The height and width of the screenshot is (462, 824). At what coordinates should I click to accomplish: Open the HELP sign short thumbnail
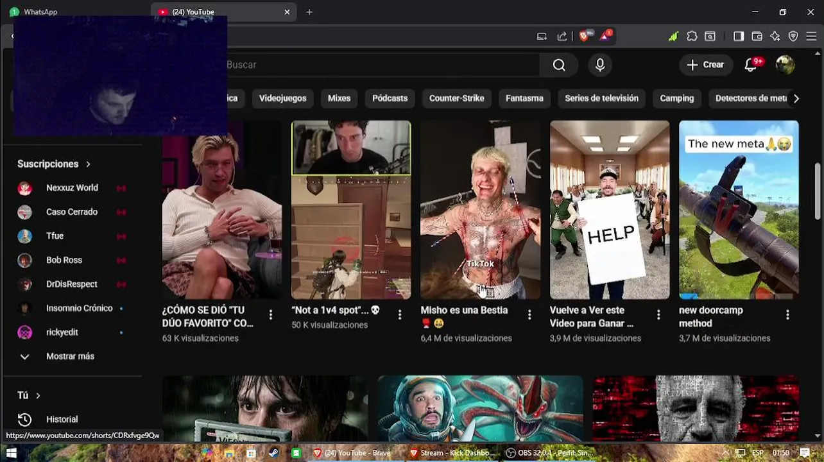click(610, 210)
